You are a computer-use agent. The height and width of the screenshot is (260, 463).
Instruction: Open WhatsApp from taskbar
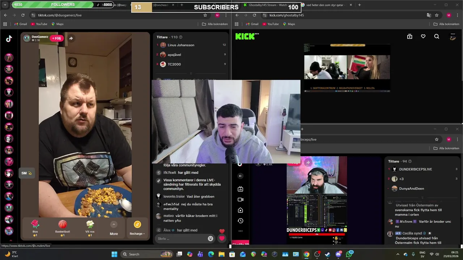pos(349,254)
